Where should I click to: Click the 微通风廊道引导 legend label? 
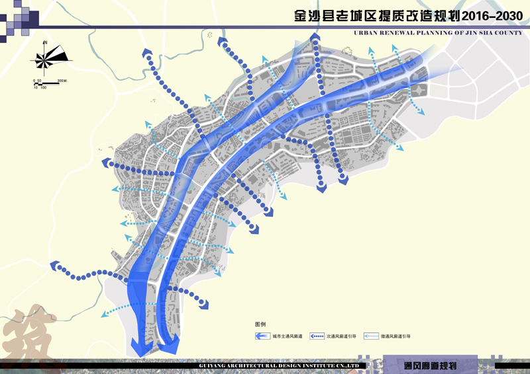396,336
